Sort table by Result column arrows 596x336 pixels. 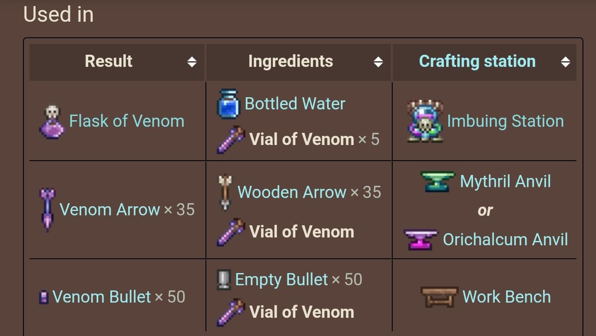click(x=192, y=62)
